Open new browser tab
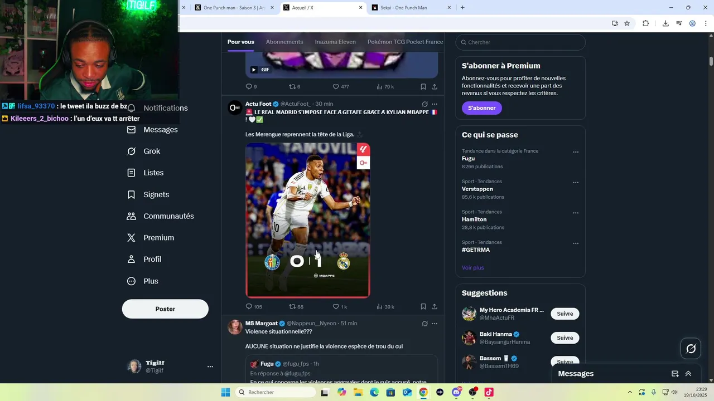 click(462, 8)
